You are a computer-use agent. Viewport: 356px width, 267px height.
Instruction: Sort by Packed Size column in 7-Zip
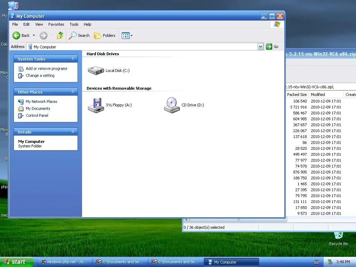click(x=297, y=95)
